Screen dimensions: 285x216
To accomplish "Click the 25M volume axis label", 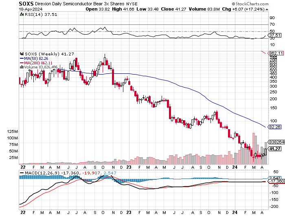I will pos(13,158).
